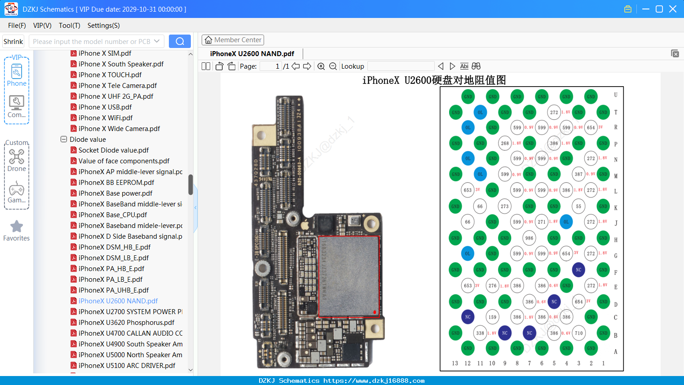Viewport: 684px width, 385px height.
Task: Open the File(F) menu
Action: pos(17,26)
